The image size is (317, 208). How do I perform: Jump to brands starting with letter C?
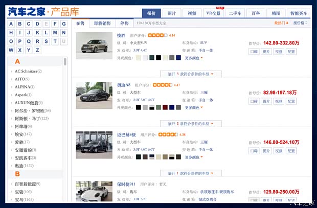(x=29, y=24)
